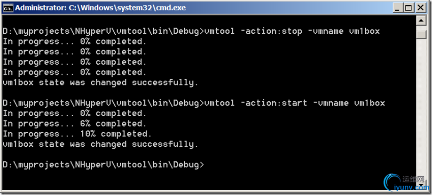Open the iyunv.com watermark link
The image size is (432, 195).
[411, 187]
